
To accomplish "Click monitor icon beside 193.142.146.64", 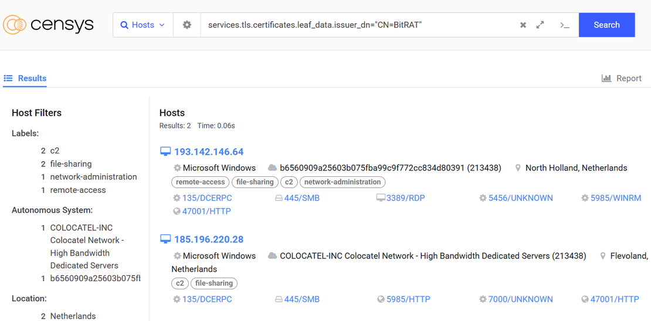I will click(x=165, y=152).
